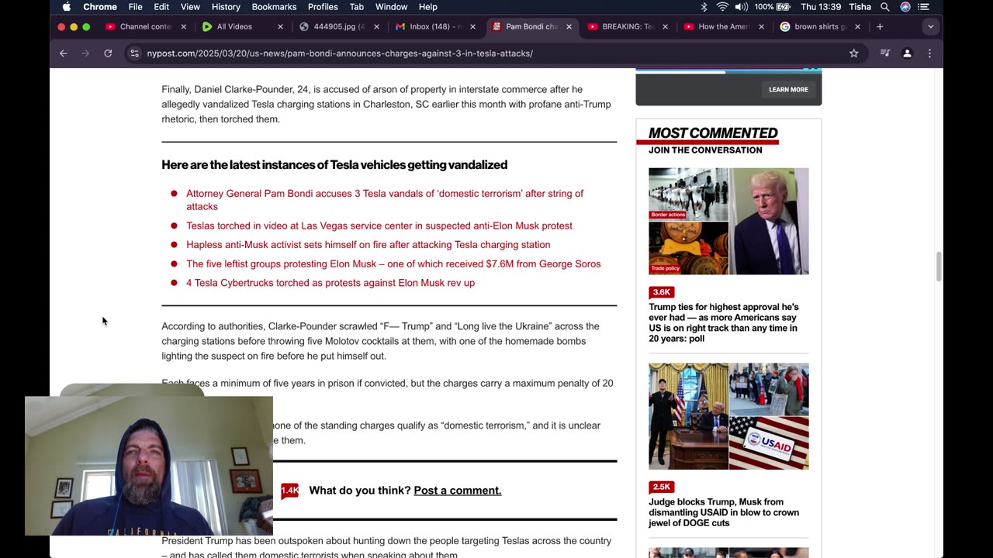
Task: Close the Channel content tab
Action: pos(183,26)
